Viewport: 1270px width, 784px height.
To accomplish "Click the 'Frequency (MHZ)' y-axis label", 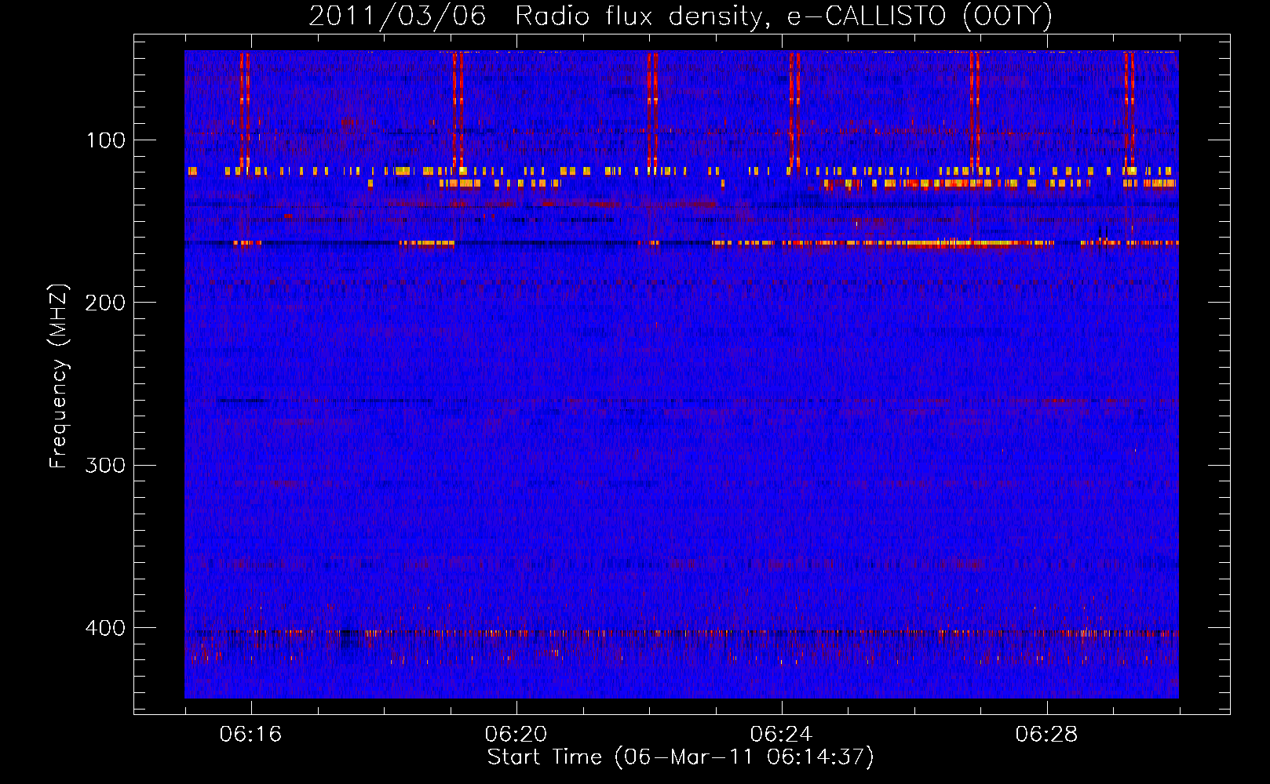I will (59, 376).
